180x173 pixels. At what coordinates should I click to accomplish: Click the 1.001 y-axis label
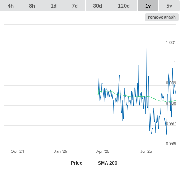(171, 43)
